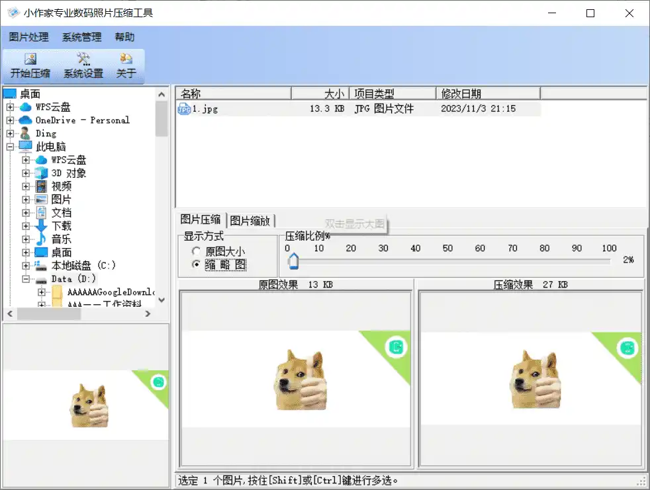
Task: Select the 桌面 root tree item
Action: 30,94
